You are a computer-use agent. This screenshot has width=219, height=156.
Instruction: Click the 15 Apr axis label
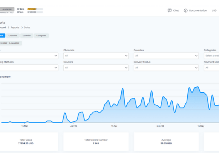[x=114, y=126]
